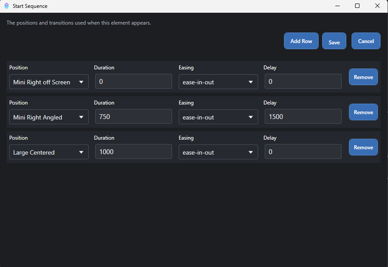388x267 pixels.
Task: Open the Large Centered position dropdown
Action: (49, 152)
